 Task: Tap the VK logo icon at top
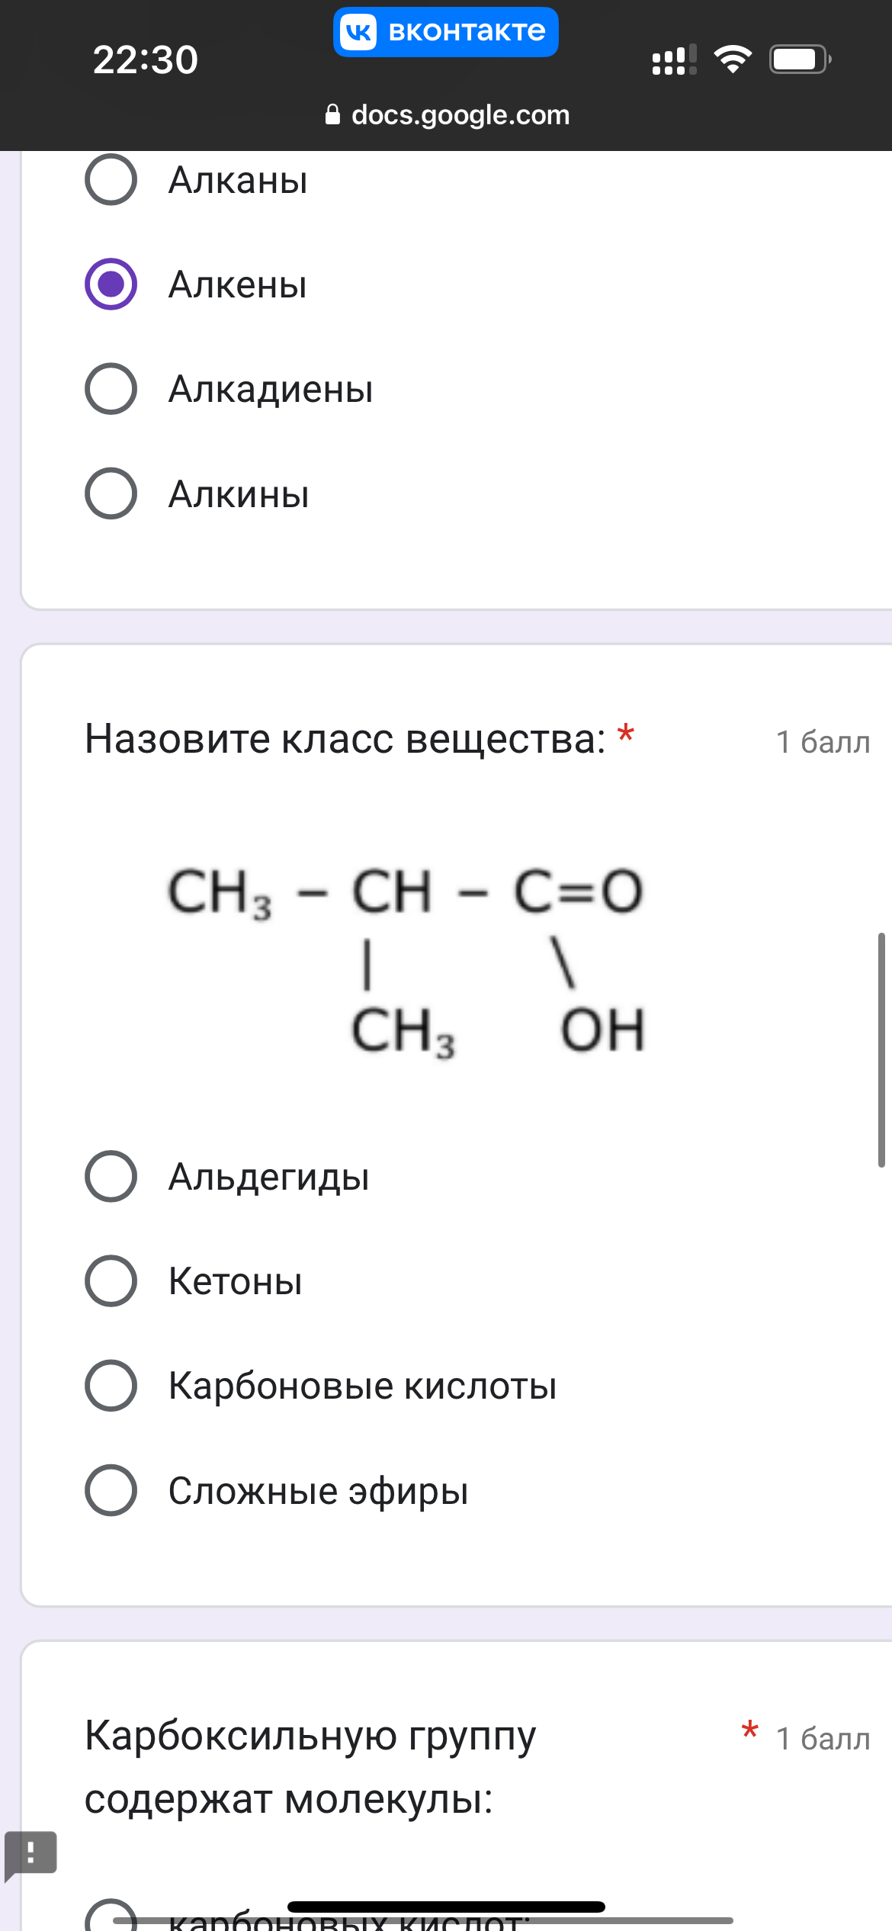358,32
